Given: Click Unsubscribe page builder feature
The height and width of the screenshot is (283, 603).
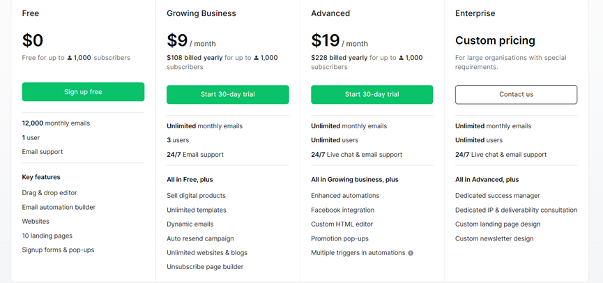Looking at the screenshot, I should pos(205,267).
